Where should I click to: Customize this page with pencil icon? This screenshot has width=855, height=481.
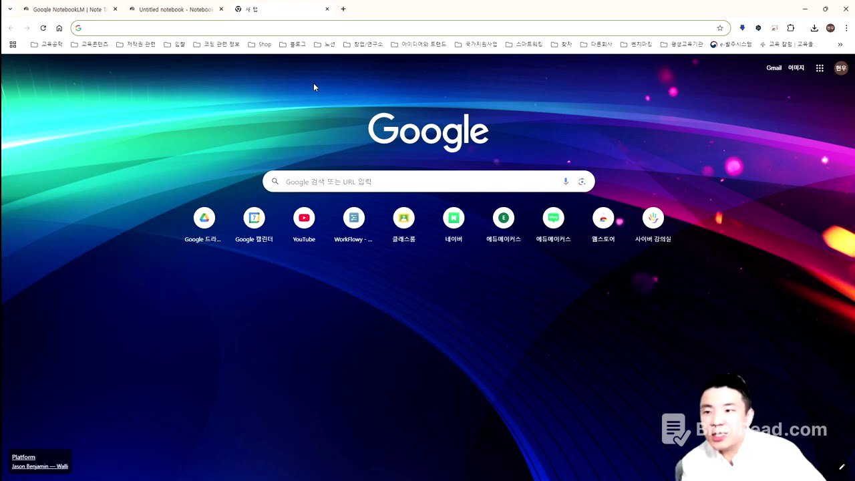(x=842, y=467)
